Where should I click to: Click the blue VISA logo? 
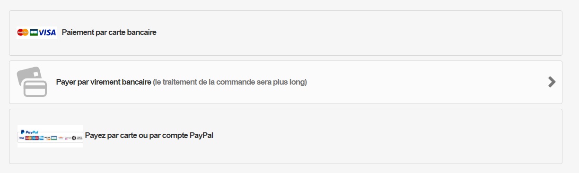[x=47, y=33]
